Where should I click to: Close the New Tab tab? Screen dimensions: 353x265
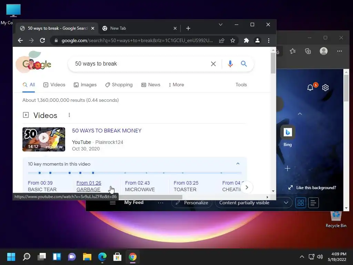tap(175, 28)
